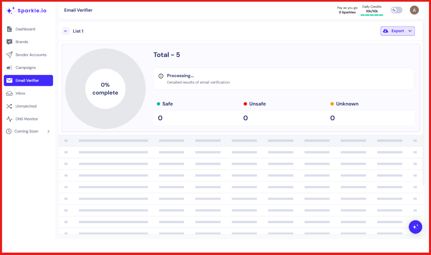Click the Sparkle.io logo
Image resolution: width=431 pixels, height=255 pixels.
point(26,10)
